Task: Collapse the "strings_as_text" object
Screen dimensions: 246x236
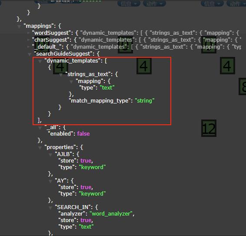Action: click(x=61, y=75)
